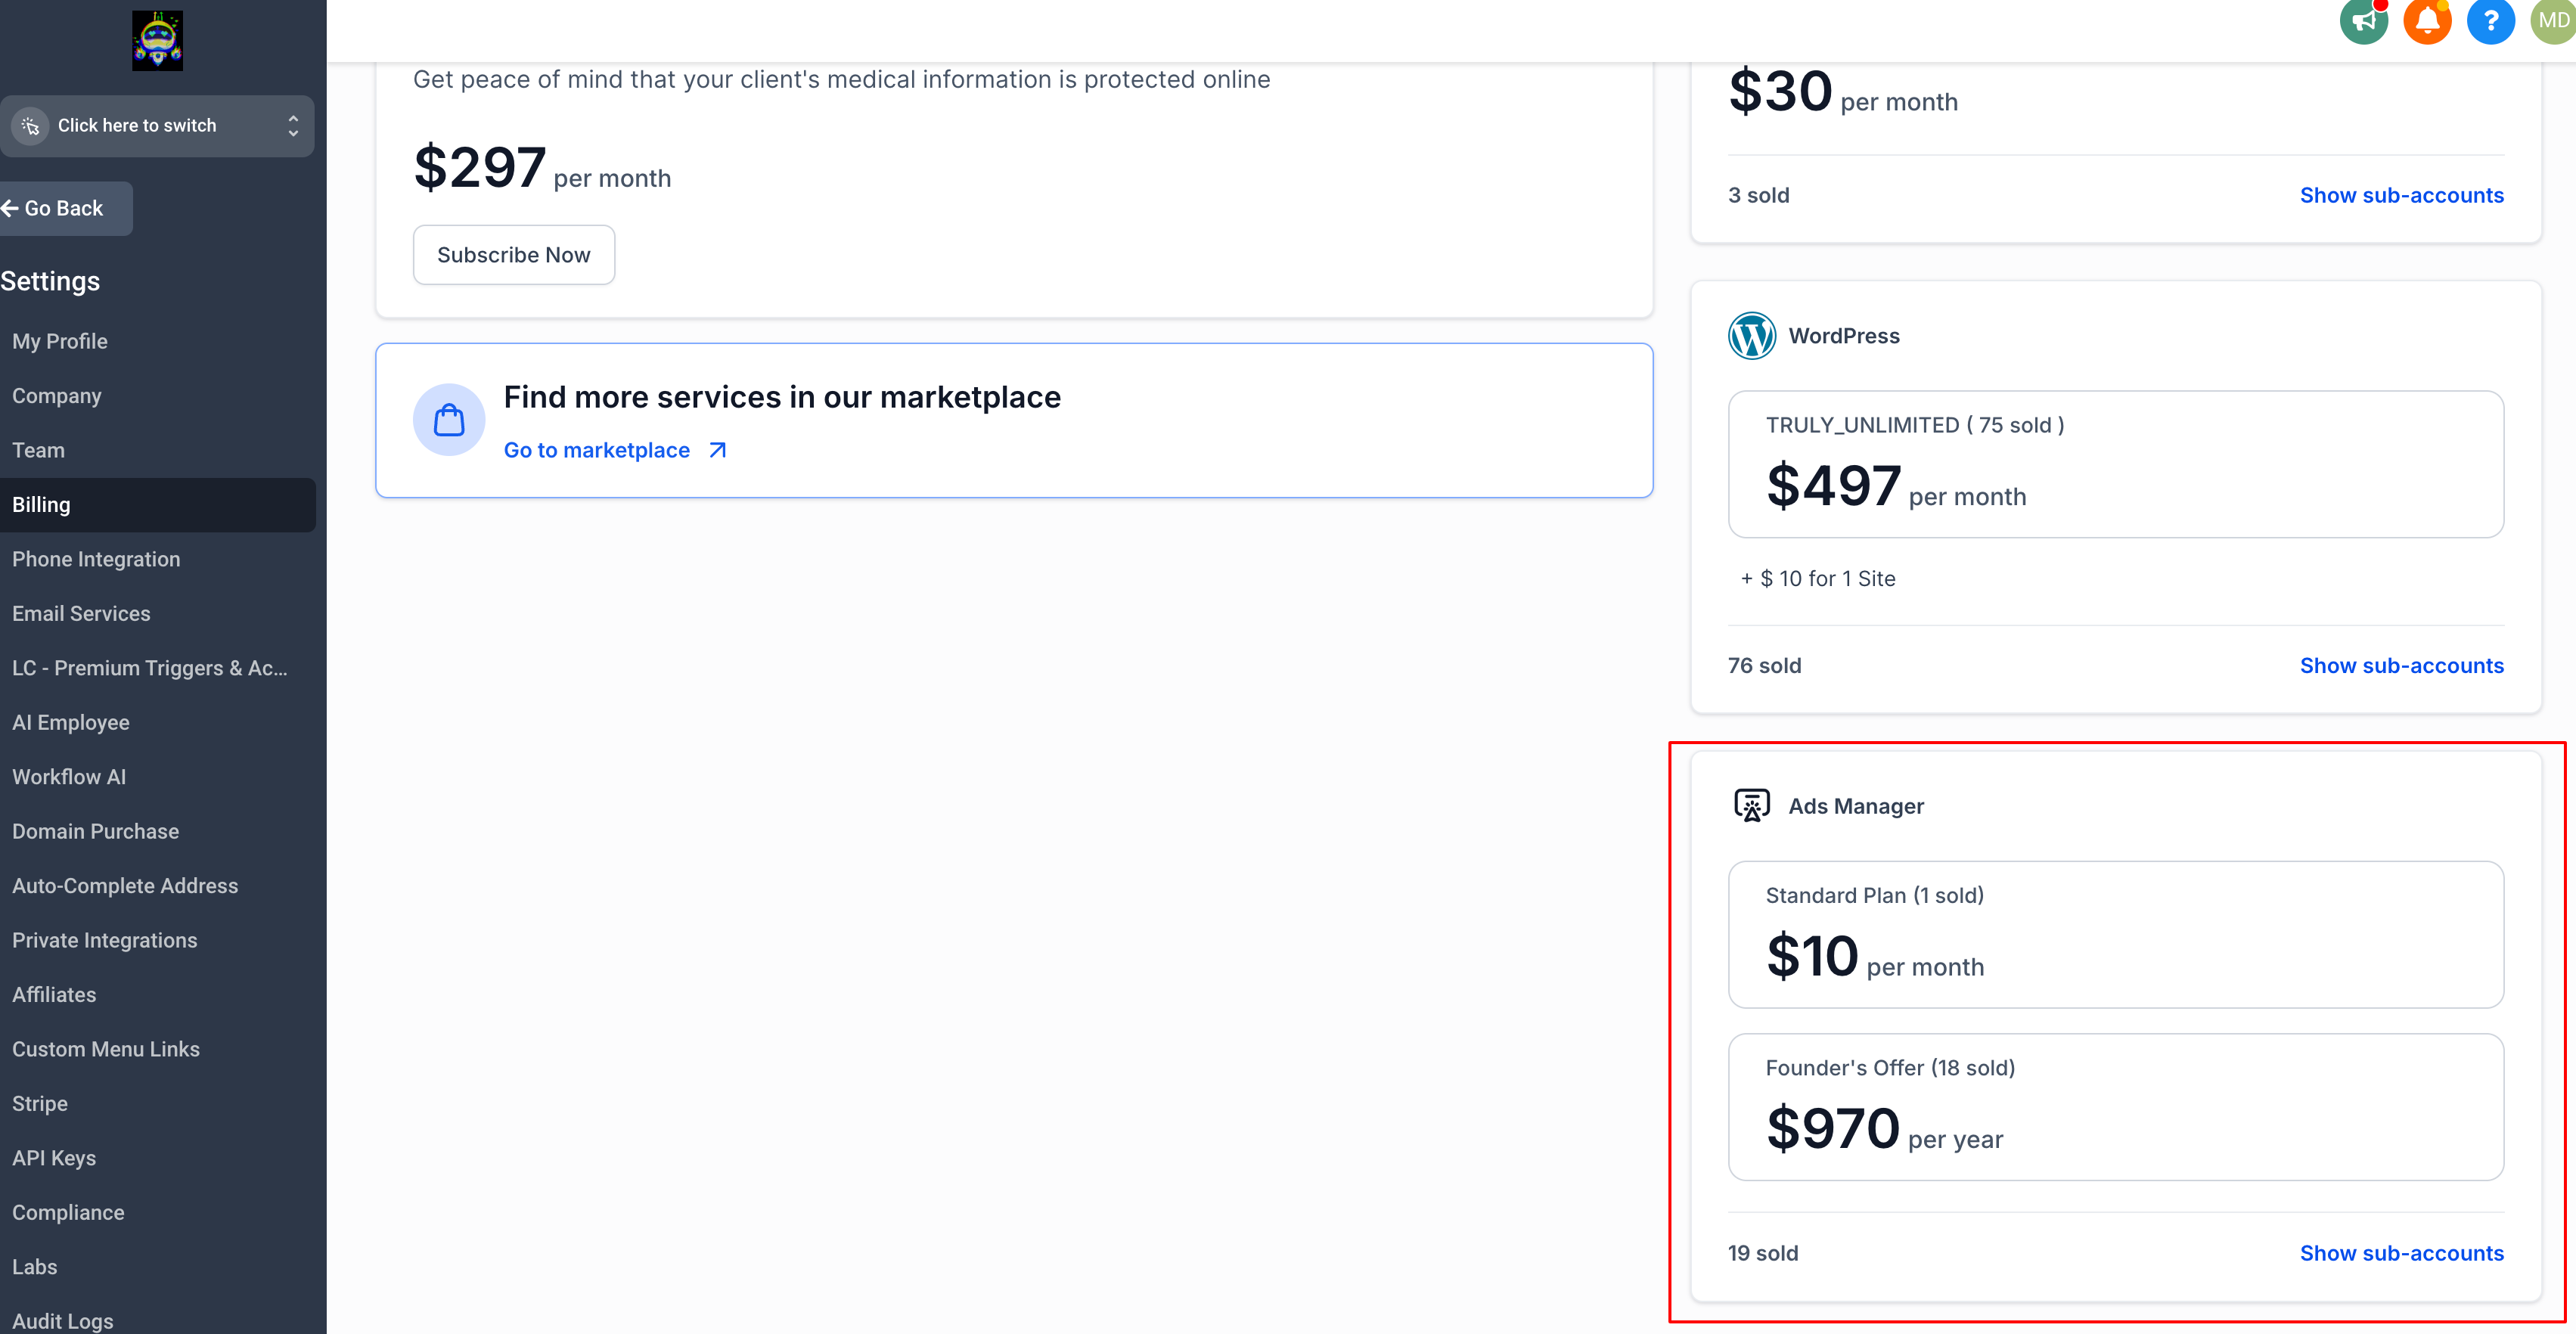The image size is (2576, 1334).
Task: Click the marketplace shopping bag icon
Action: click(449, 420)
